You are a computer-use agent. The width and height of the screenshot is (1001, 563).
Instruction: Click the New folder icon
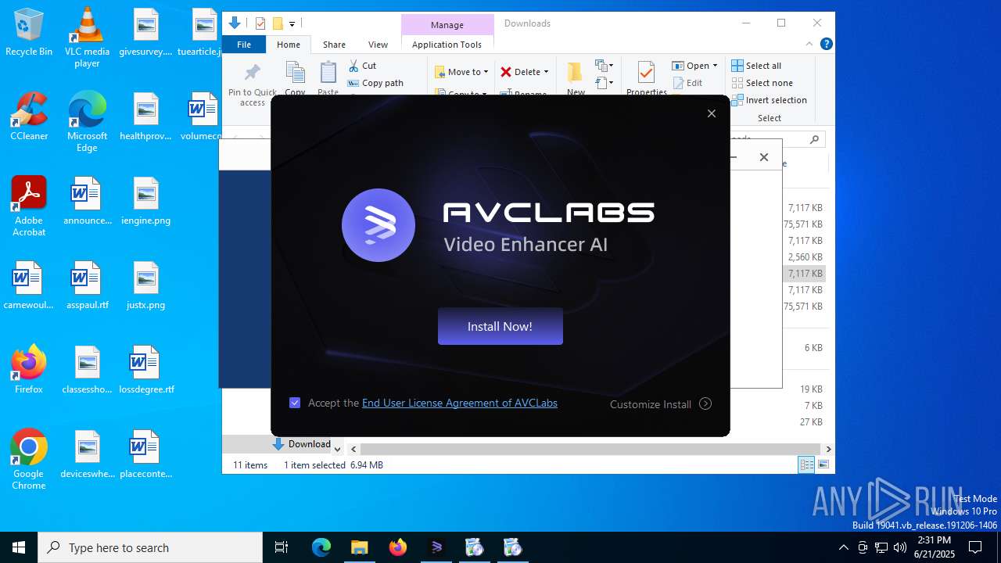pyautogui.click(x=575, y=73)
